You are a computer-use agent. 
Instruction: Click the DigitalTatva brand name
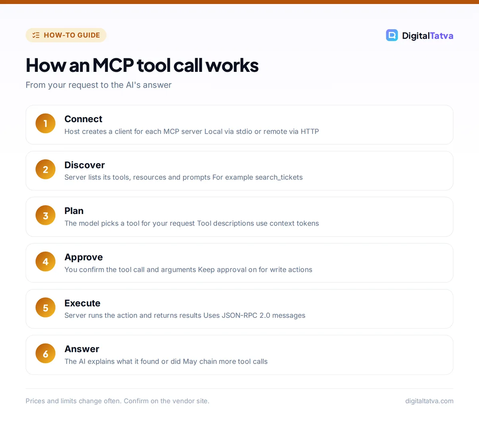tap(428, 36)
